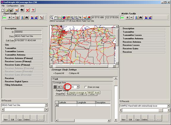Click the Edit button under Mobile Facility panel
Image resolution: width=171 pixels, height=125 pixels.
pos(130,118)
